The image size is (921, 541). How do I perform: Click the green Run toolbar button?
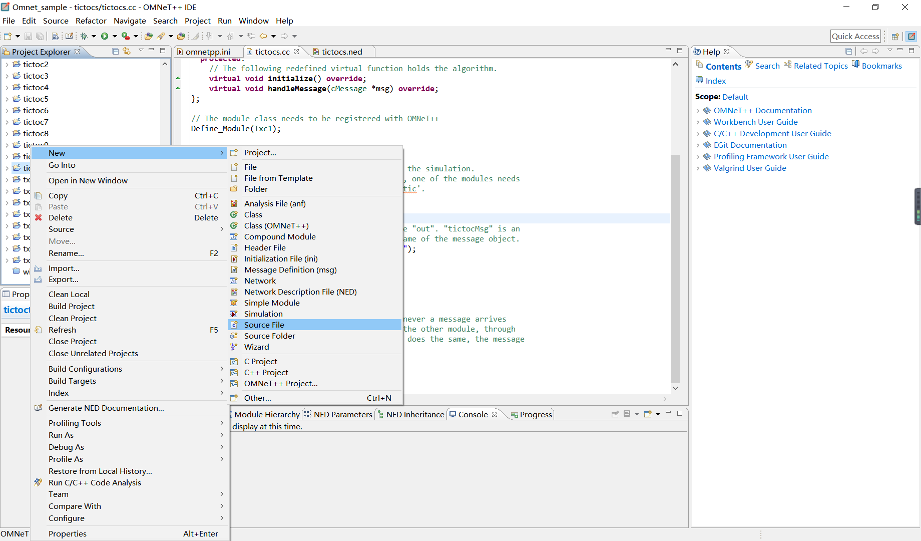pyautogui.click(x=105, y=36)
